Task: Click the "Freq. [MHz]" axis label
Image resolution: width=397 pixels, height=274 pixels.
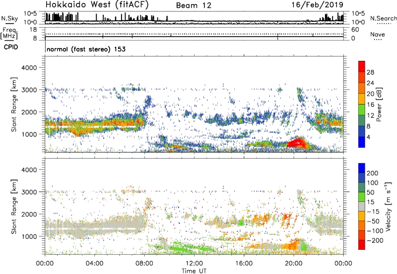Action: pos(9,33)
